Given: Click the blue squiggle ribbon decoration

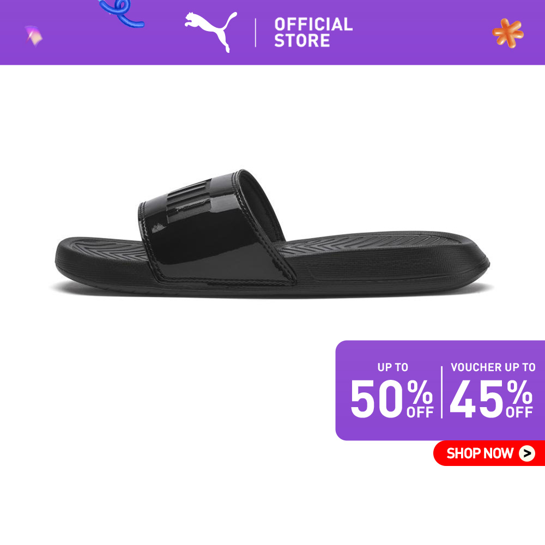Looking at the screenshot, I should [x=122, y=13].
